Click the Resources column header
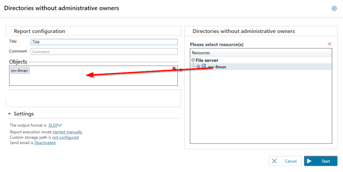 coord(201,53)
